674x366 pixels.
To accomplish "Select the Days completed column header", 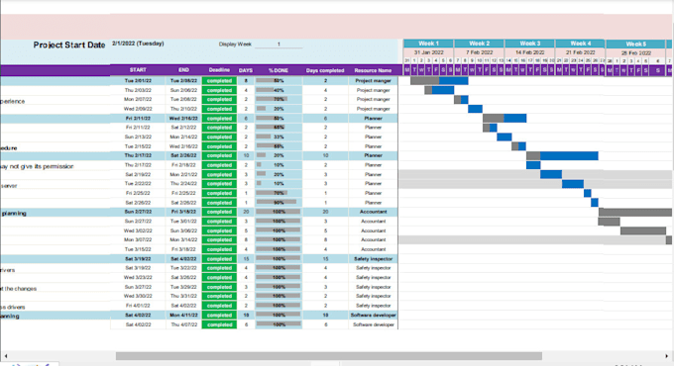I will (325, 70).
